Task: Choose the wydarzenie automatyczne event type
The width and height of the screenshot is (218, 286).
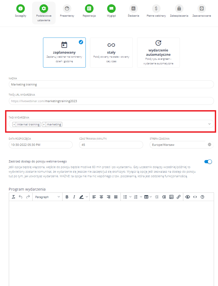Action: tap(158, 53)
